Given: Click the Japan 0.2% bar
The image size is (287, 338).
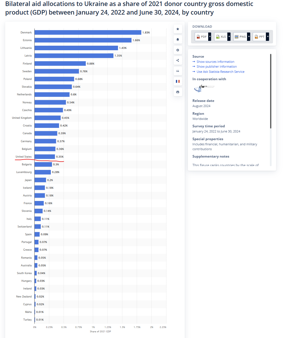Looking at the screenshot, I should [x=40, y=180].
